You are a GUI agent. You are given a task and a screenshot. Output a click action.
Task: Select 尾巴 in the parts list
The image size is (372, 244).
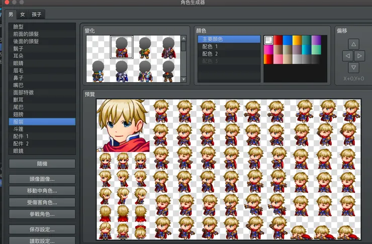(42, 107)
